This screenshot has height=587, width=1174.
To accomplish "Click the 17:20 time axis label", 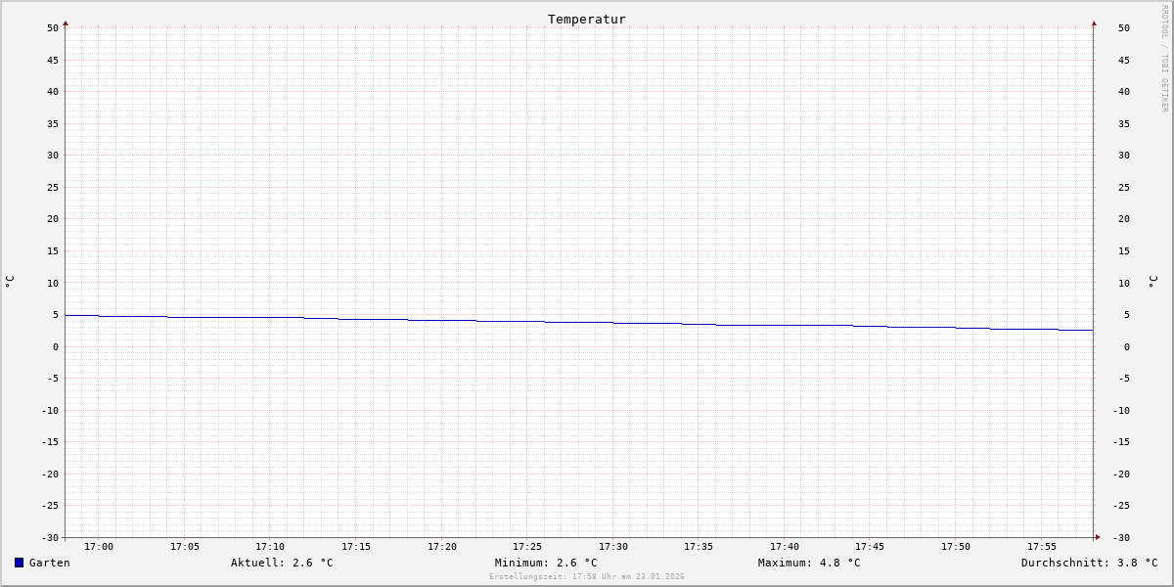I will point(442,546).
